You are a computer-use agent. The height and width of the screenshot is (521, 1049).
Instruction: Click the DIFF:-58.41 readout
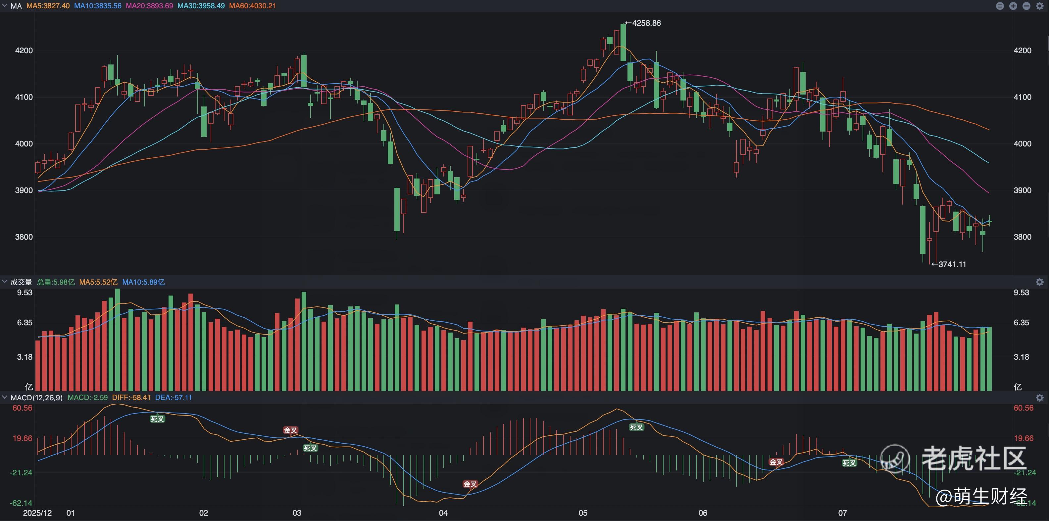(131, 397)
